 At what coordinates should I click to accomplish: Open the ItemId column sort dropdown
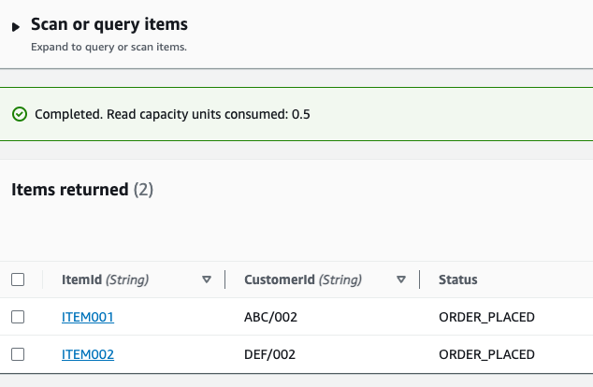207,279
